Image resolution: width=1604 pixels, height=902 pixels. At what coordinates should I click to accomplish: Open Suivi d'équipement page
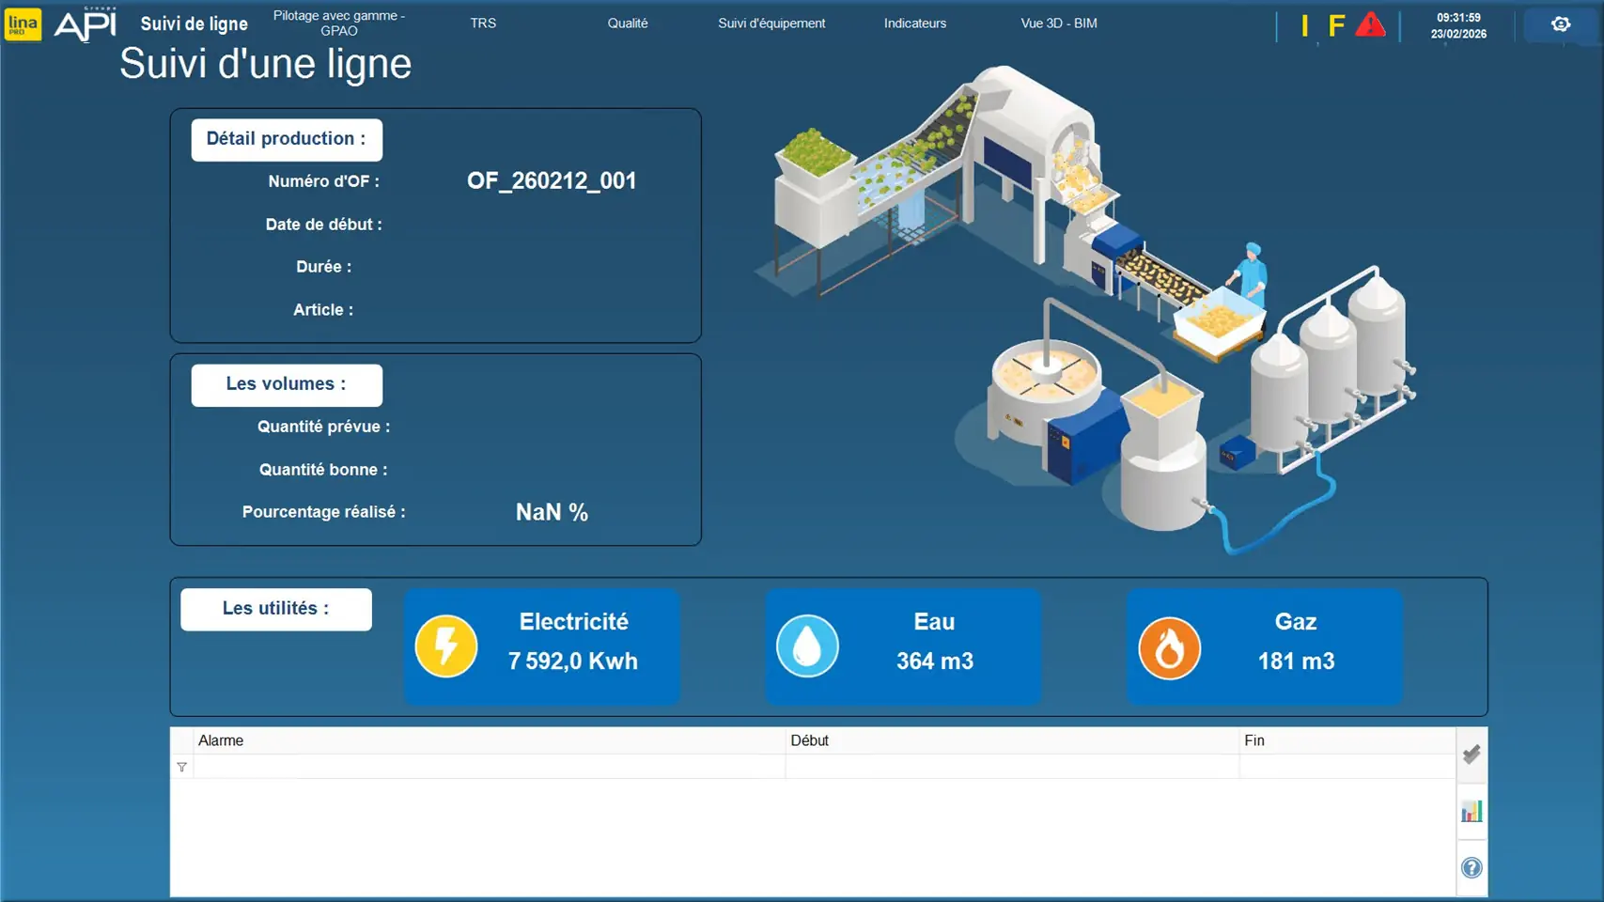(771, 23)
